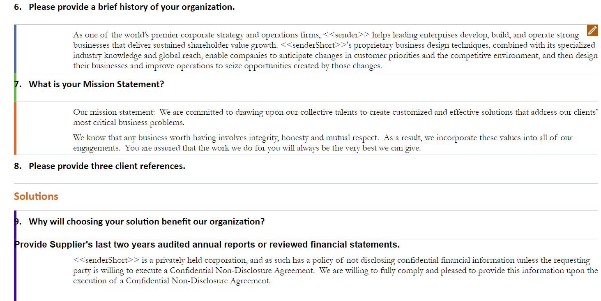Click the privately held corporation answer paragraph

pos(335,271)
